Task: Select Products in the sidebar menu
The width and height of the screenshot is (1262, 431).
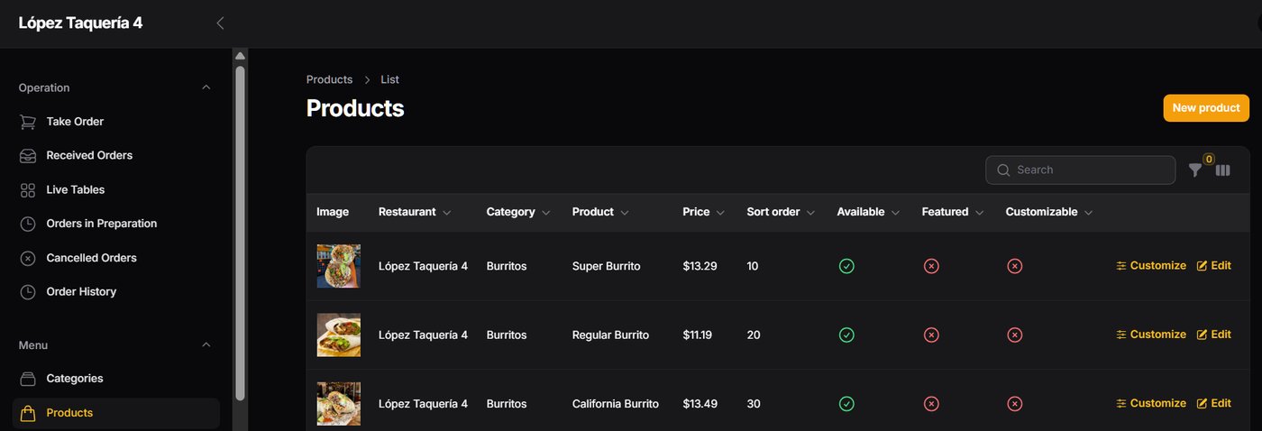Action: pyautogui.click(x=116, y=413)
